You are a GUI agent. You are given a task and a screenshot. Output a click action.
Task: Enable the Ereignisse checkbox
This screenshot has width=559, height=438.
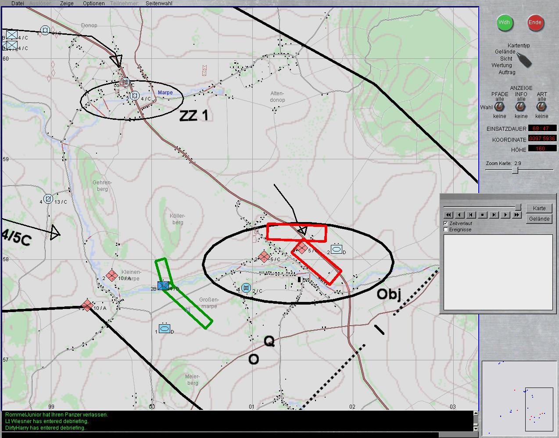point(446,230)
